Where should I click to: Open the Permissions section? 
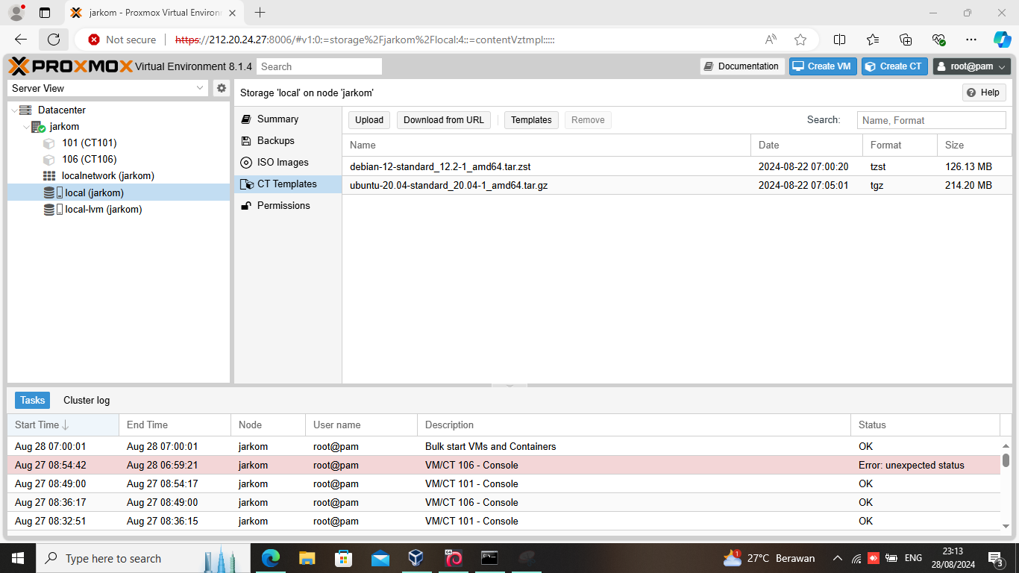tap(287, 206)
